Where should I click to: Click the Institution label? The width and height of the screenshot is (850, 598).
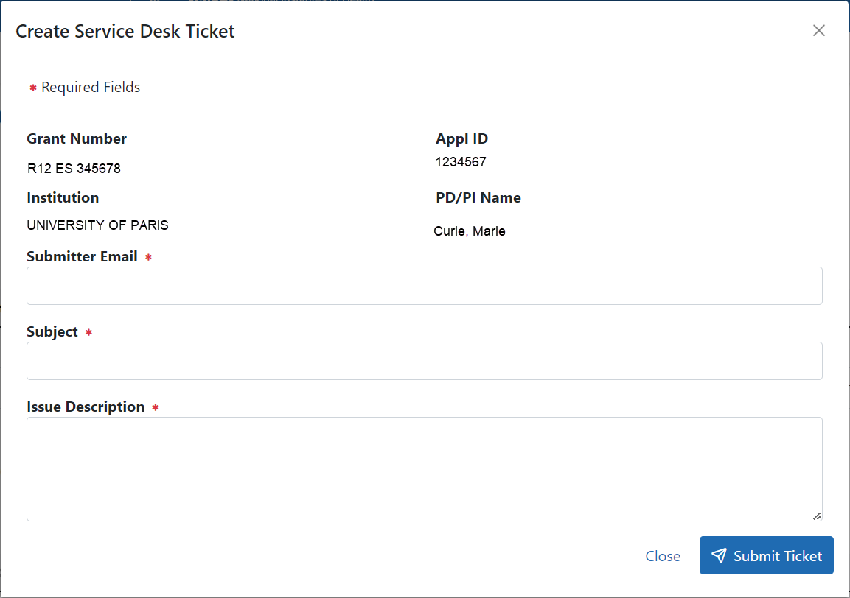63,197
